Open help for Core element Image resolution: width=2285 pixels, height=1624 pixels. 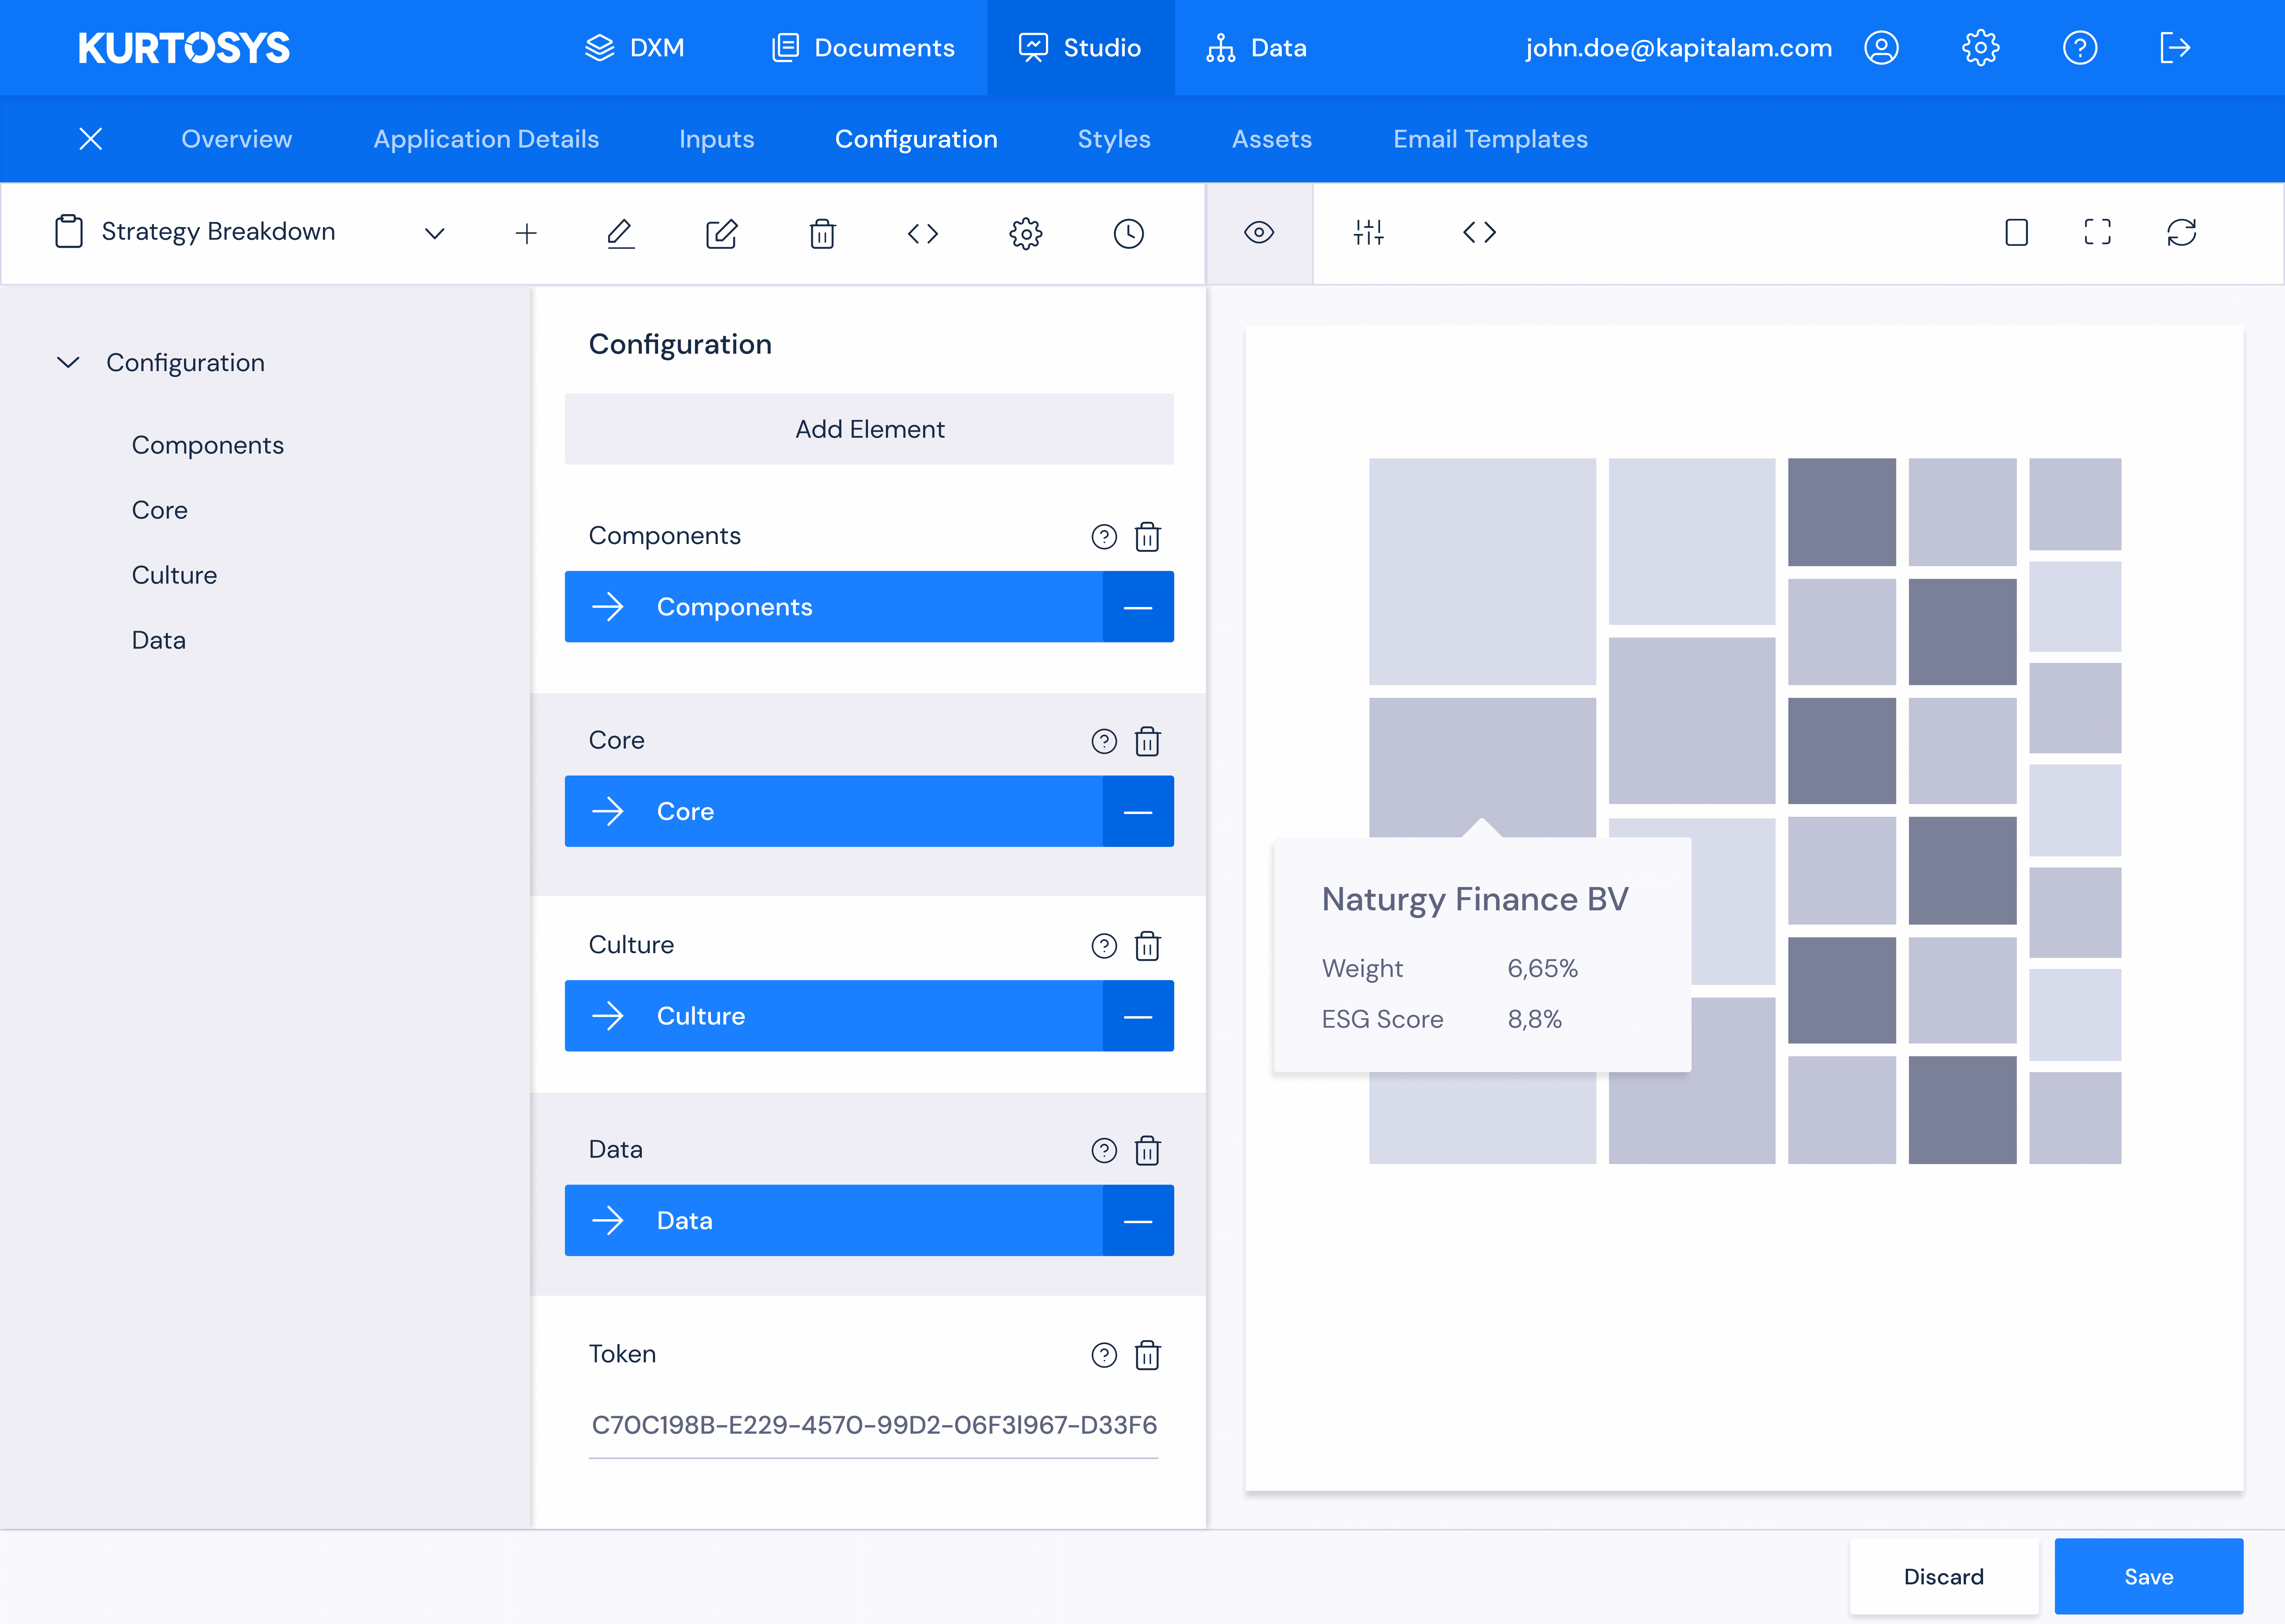coord(1104,741)
